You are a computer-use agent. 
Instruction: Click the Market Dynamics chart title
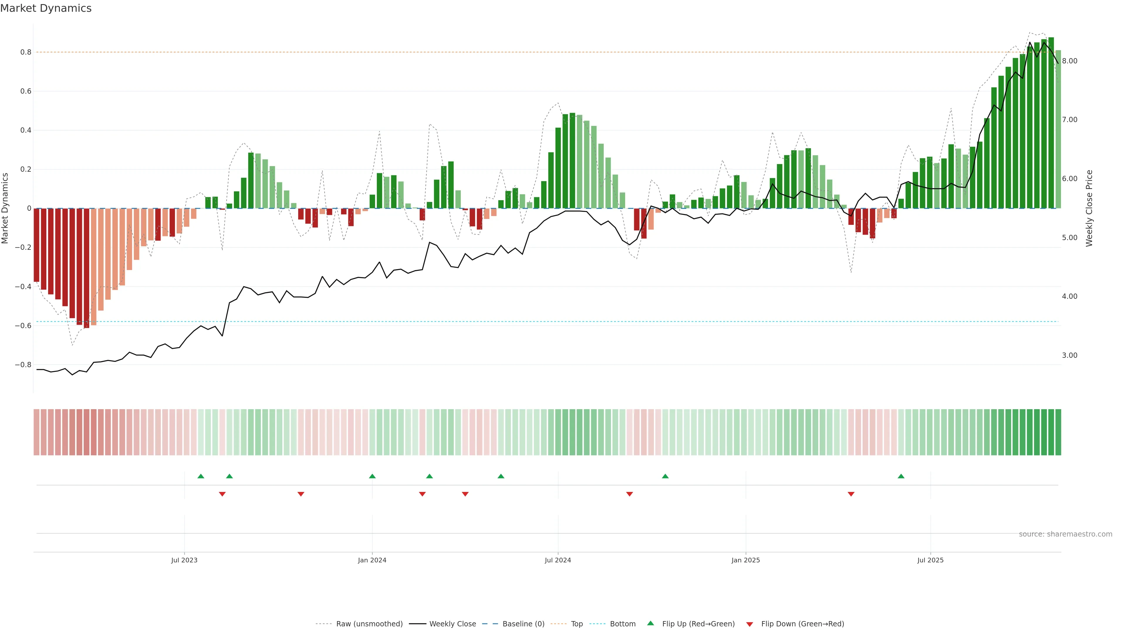pyautogui.click(x=46, y=8)
